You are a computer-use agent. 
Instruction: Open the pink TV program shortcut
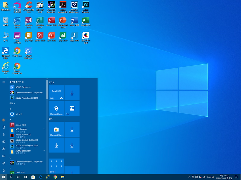click(17, 7)
